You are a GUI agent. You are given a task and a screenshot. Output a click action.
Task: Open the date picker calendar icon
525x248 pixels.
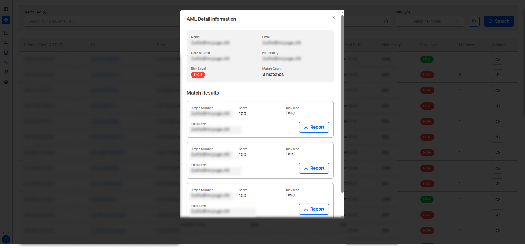pos(386,21)
